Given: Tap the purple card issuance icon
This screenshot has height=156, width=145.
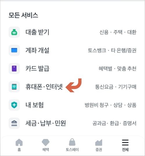Looking at the screenshot, I should pyautogui.click(x=14, y=68).
